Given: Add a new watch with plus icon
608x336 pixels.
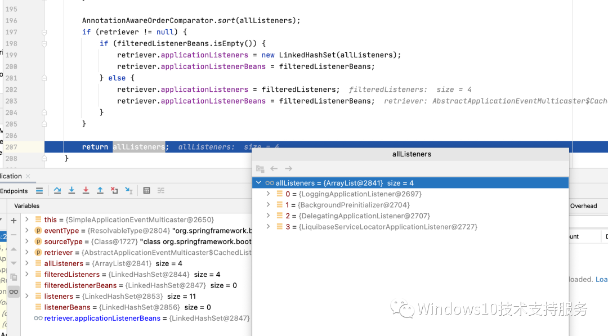Looking at the screenshot, I should (14, 221).
